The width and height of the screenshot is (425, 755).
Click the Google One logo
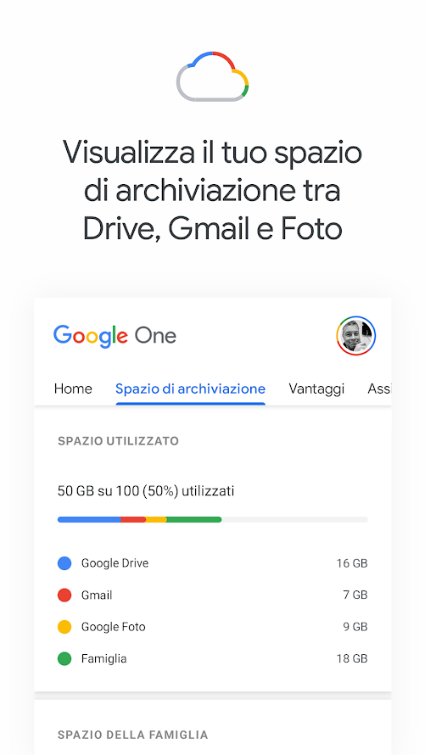pyautogui.click(x=115, y=336)
